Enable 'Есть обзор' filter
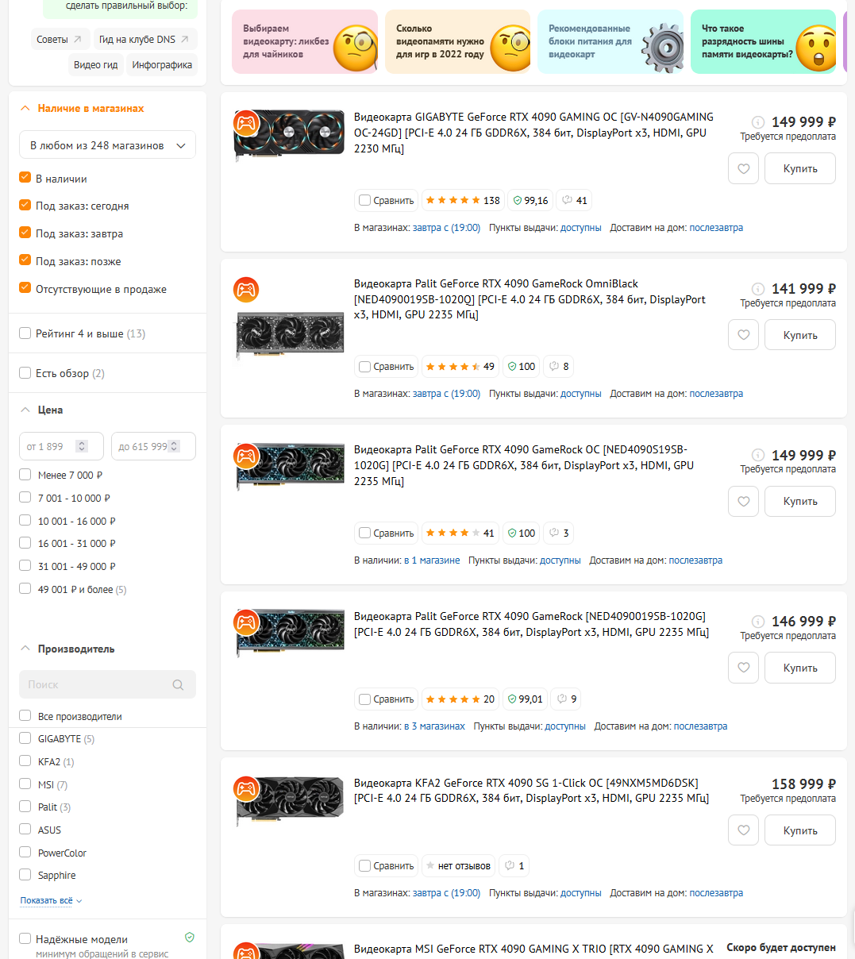 (x=25, y=373)
